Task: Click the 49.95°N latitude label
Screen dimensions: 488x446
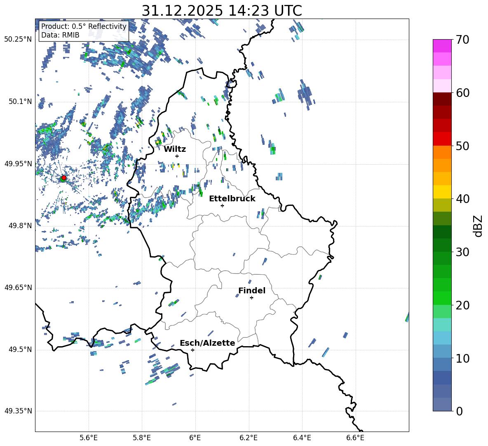Action: (x=18, y=164)
